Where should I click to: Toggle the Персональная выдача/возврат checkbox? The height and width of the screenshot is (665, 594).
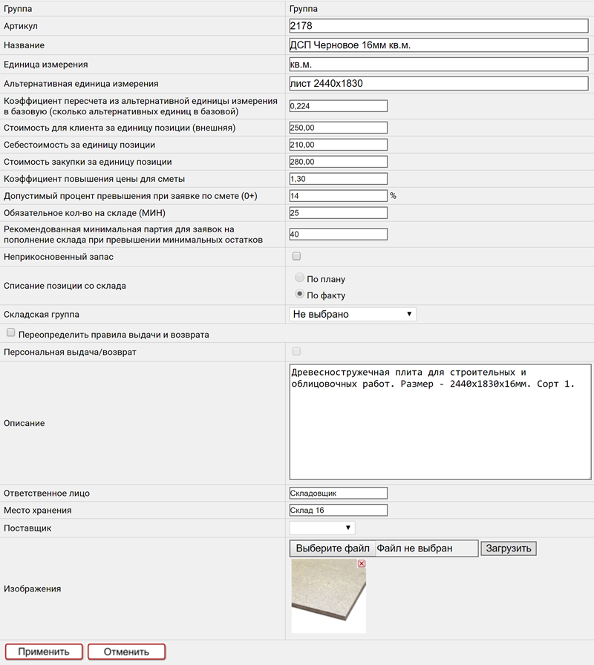297,351
